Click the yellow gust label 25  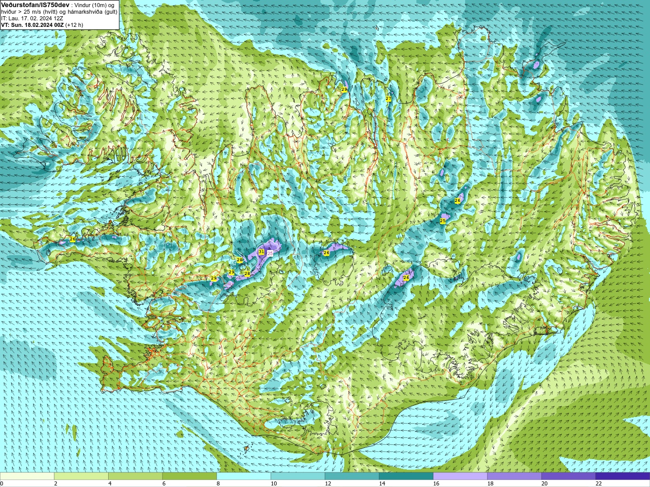point(443,221)
